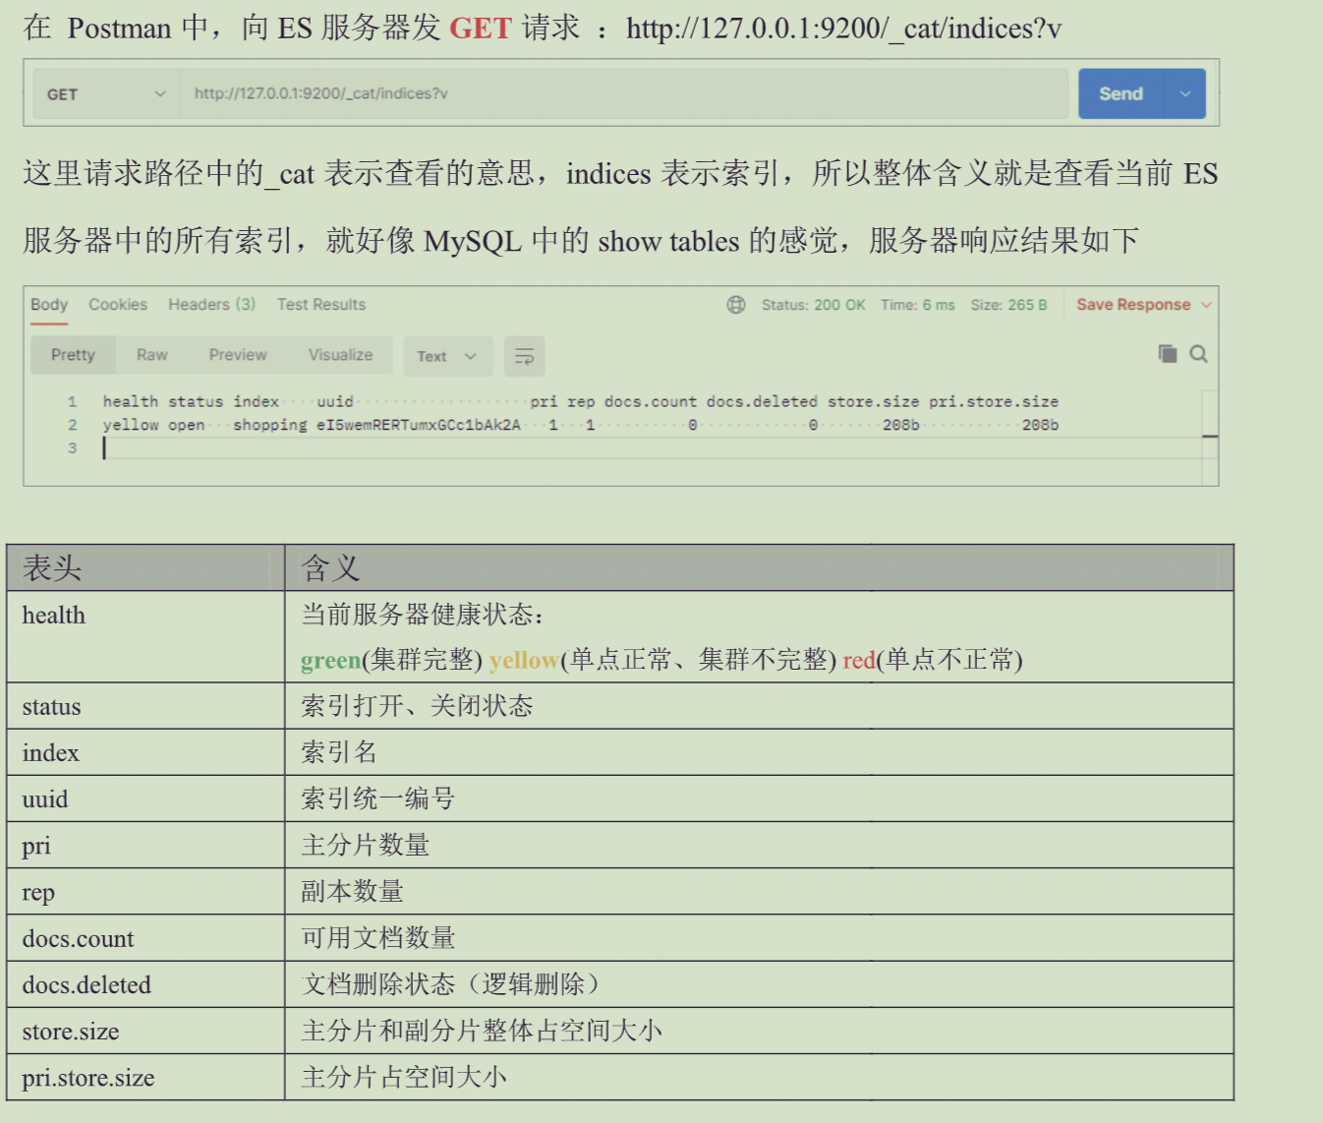Toggle the wrap lines icon
Viewport: 1323px width, 1123px height.
525,356
